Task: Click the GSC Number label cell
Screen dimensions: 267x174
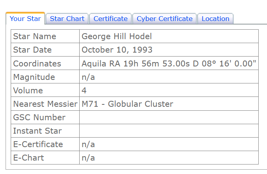Action: (39, 117)
